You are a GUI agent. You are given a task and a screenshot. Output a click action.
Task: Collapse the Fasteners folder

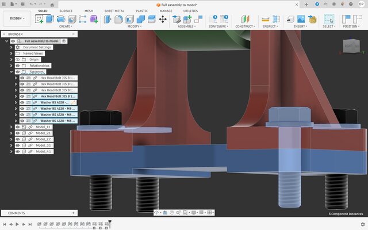(11, 72)
